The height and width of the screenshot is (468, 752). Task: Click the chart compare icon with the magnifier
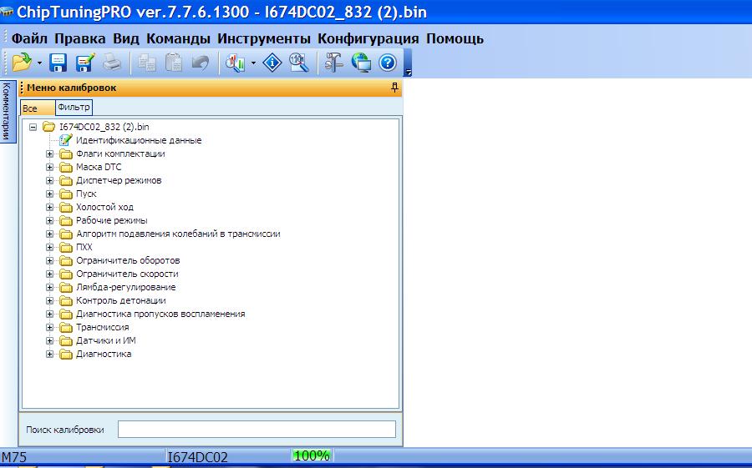point(236,63)
